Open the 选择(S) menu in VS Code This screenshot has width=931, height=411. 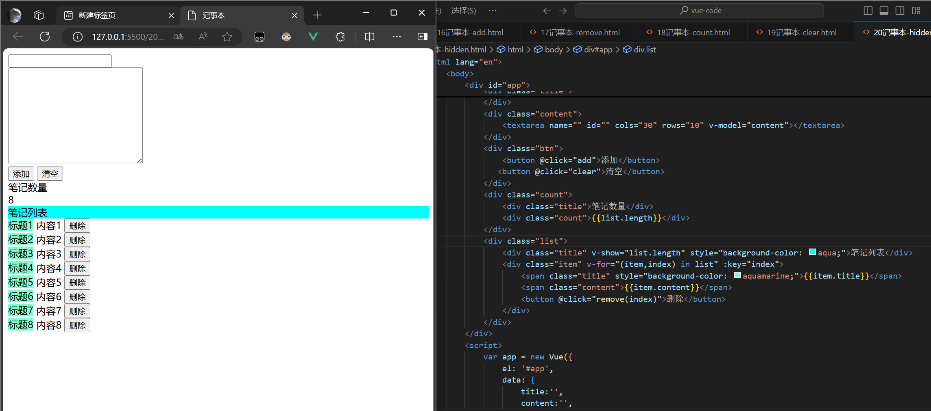click(463, 11)
